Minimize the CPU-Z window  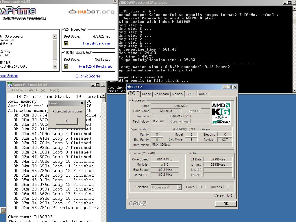225,87
